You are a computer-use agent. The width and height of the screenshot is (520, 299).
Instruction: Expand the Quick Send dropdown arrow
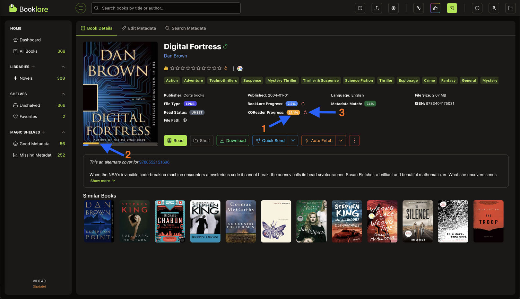(x=293, y=140)
